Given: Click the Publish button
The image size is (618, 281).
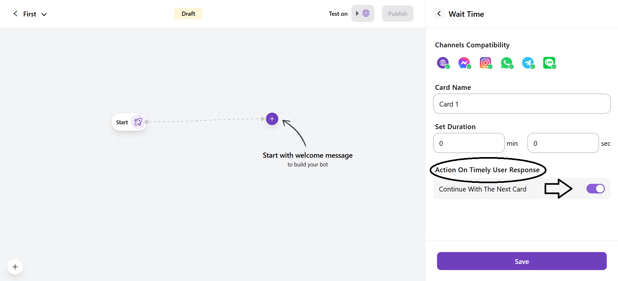Looking at the screenshot, I should pyautogui.click(x=397, y=14).
